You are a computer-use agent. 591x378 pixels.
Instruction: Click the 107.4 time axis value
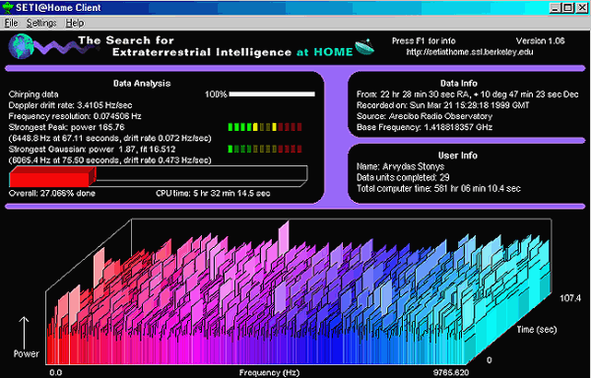(x=570, y=298)
